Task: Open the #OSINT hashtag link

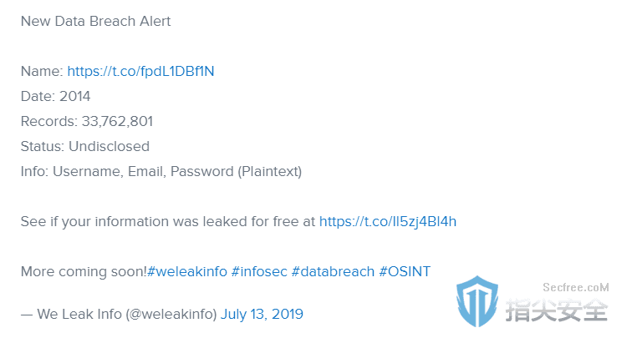Action: pyautogui.click(x=405, y=271)
